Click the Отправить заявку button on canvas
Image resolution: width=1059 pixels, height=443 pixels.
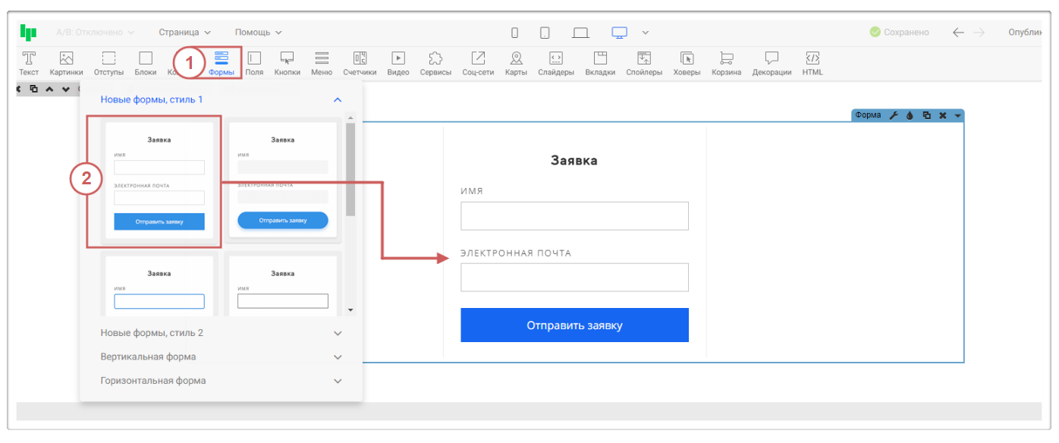coord(574,325)
